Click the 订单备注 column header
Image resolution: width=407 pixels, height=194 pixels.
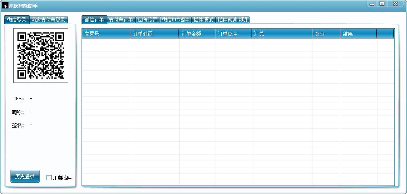tap(233, 34)
